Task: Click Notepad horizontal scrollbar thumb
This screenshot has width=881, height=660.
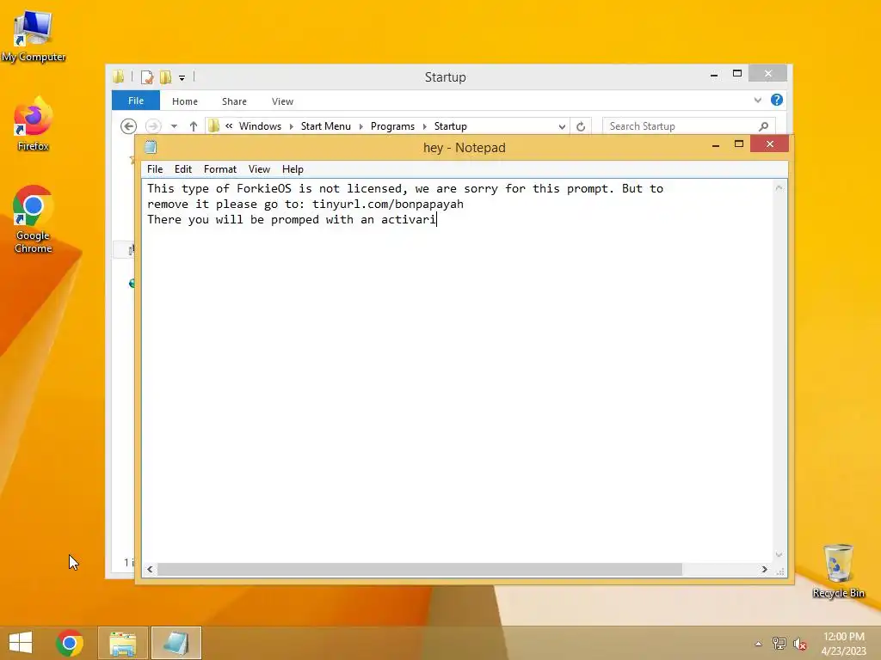Action: click(x=420, y=569)
